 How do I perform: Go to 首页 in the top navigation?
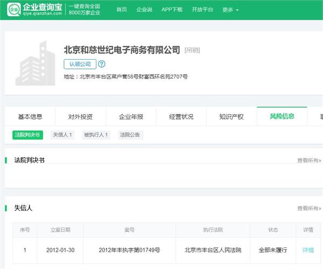pos(122,10)
